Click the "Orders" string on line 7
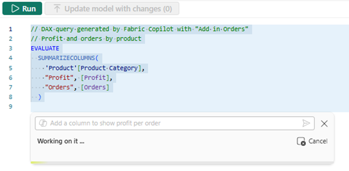This screenshot has width=349, height=171. [59, 87]
